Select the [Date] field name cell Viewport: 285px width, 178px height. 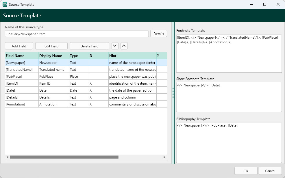(x=22, y=90)
